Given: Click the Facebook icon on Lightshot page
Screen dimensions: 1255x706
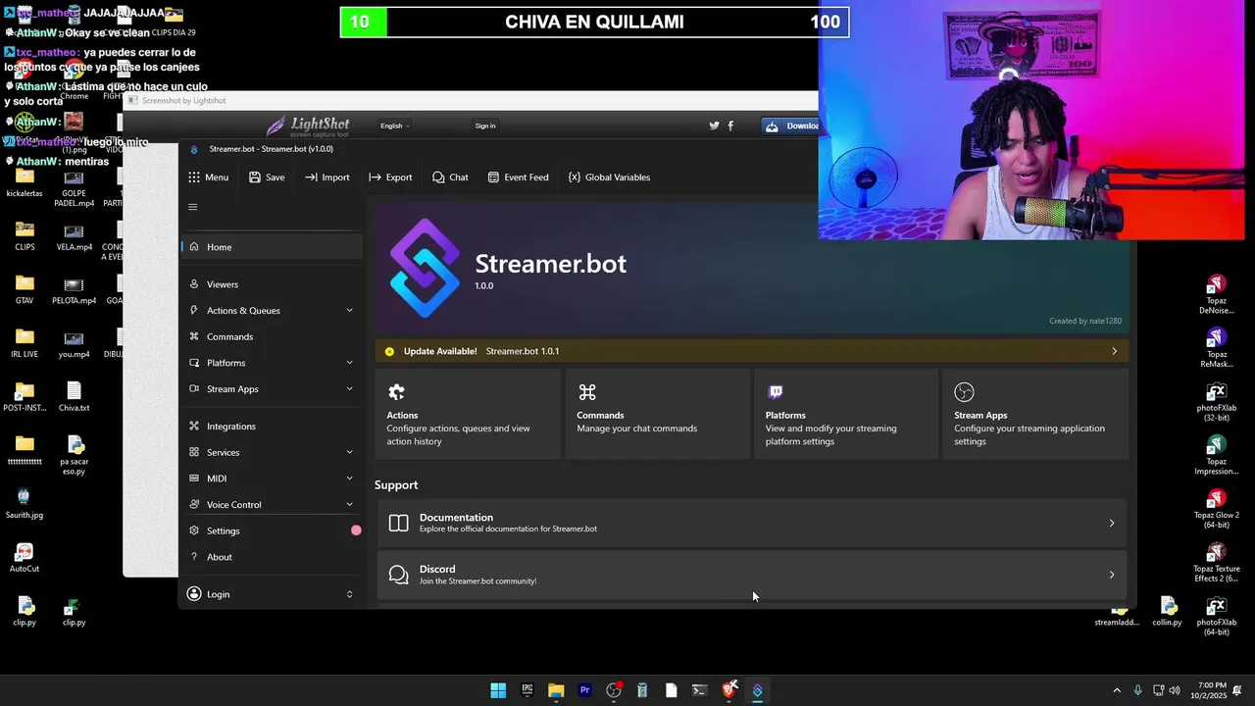Looking at the screenshot, I should pyautogui.click(x=730, y=126).
